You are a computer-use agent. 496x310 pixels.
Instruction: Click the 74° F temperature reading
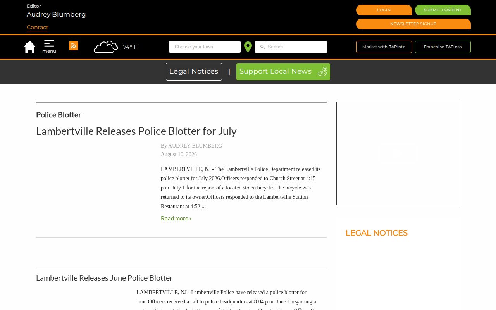pos(130,47)
